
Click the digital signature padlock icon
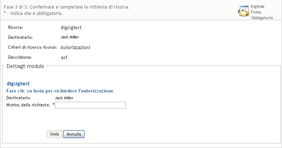(x=244, y=11)
